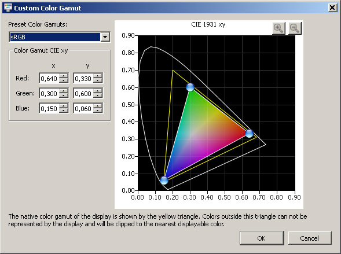Select the red gamut point handle
The width and height of the screenshot is (341, 254).
[x=249, y=134]
